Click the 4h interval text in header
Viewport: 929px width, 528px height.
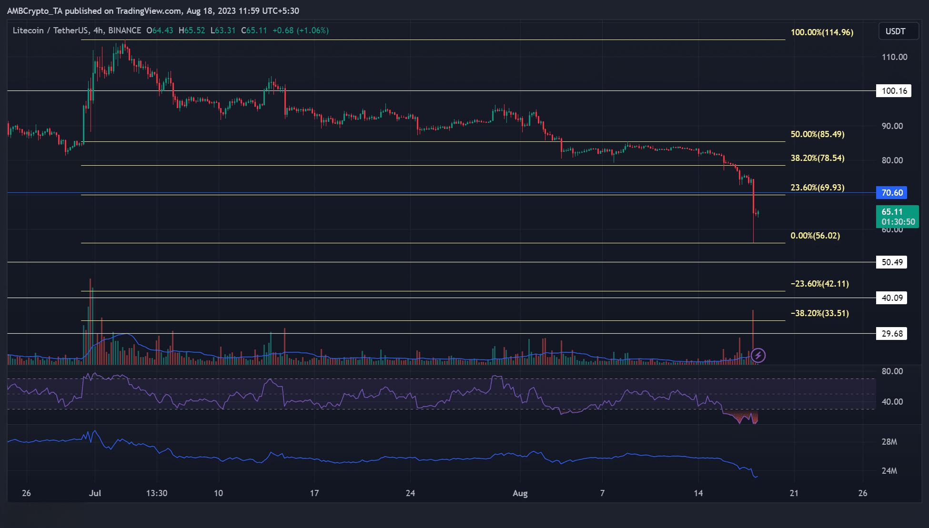(x=99, y=30)
